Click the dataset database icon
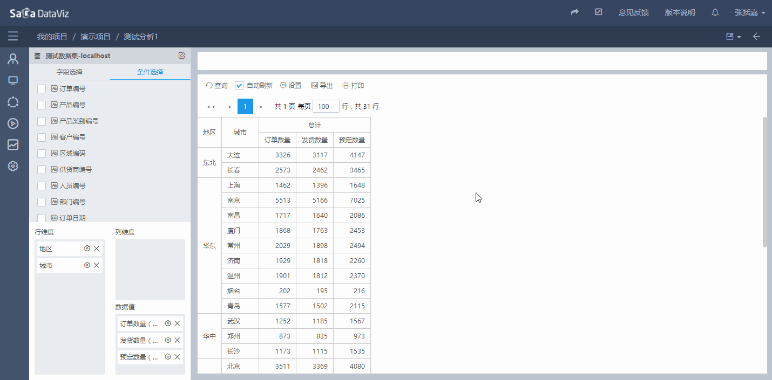 click(x=37, y=56)
